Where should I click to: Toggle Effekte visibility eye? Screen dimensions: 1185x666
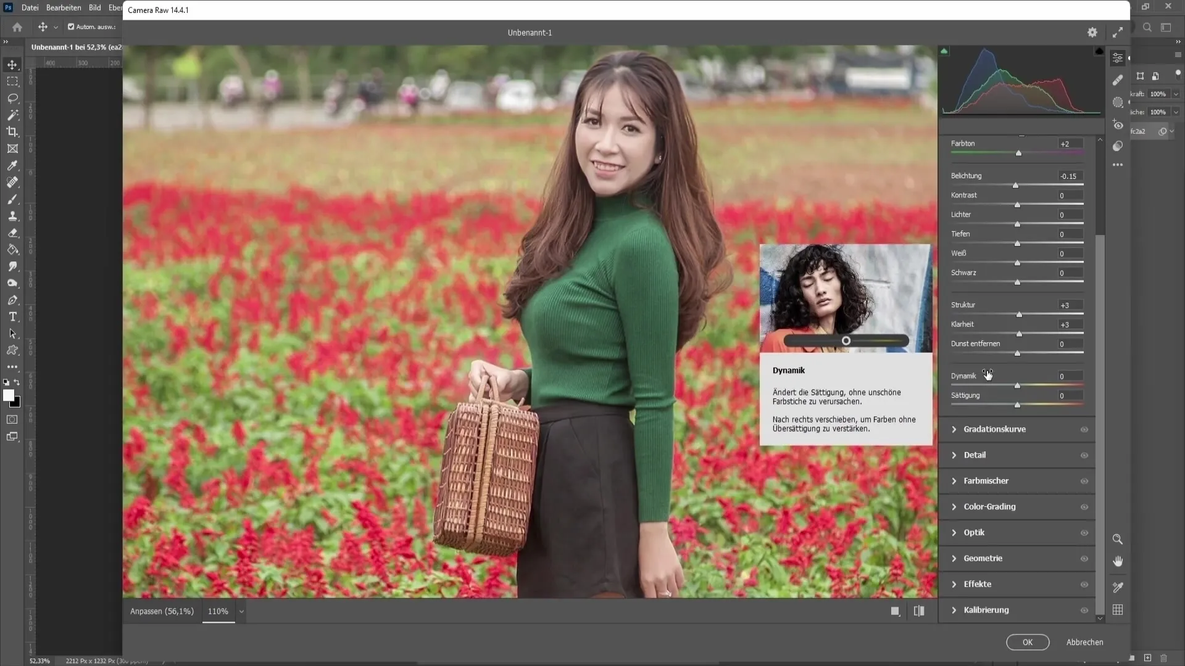click(x=1084, y=585)
